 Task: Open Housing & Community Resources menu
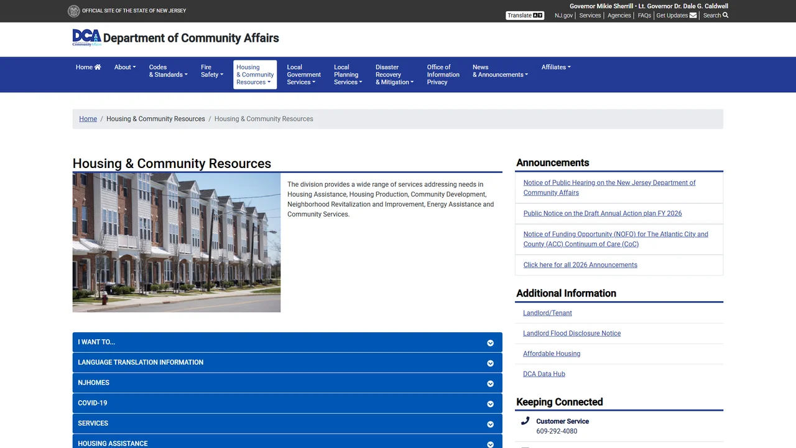(255, 75)
